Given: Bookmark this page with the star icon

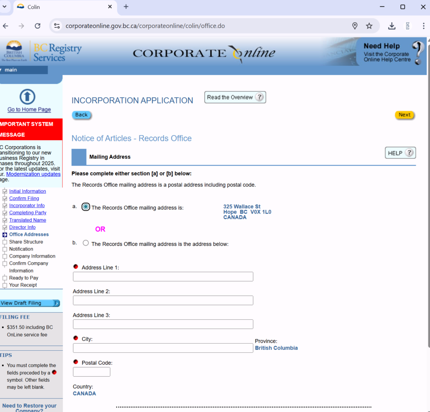Looking at the screenshot, I should (369, 26).
